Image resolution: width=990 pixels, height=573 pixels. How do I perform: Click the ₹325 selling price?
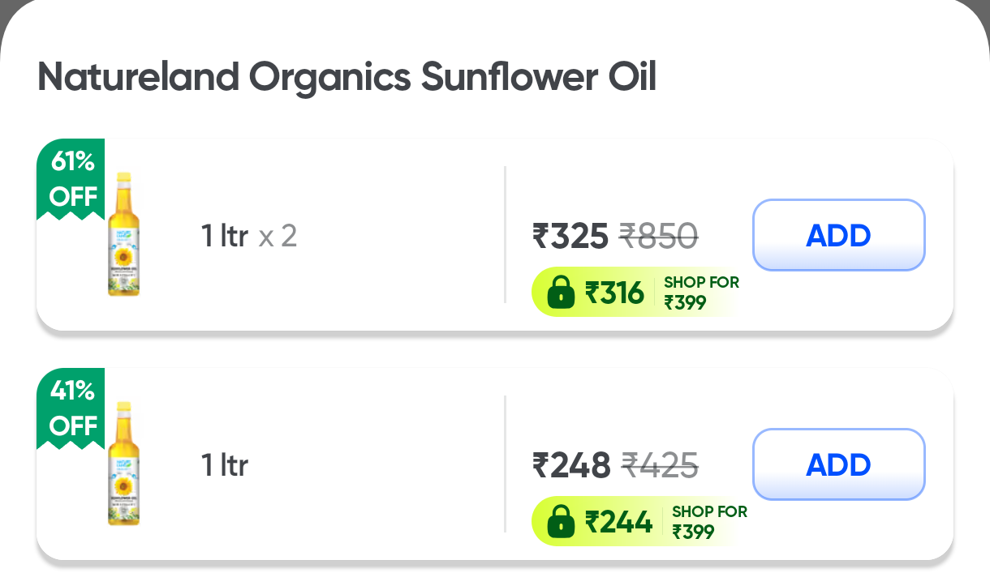[570, 237]
